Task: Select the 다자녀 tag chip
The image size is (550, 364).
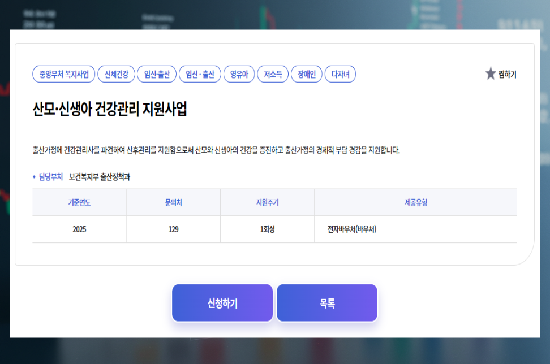Action: [340, 73]
